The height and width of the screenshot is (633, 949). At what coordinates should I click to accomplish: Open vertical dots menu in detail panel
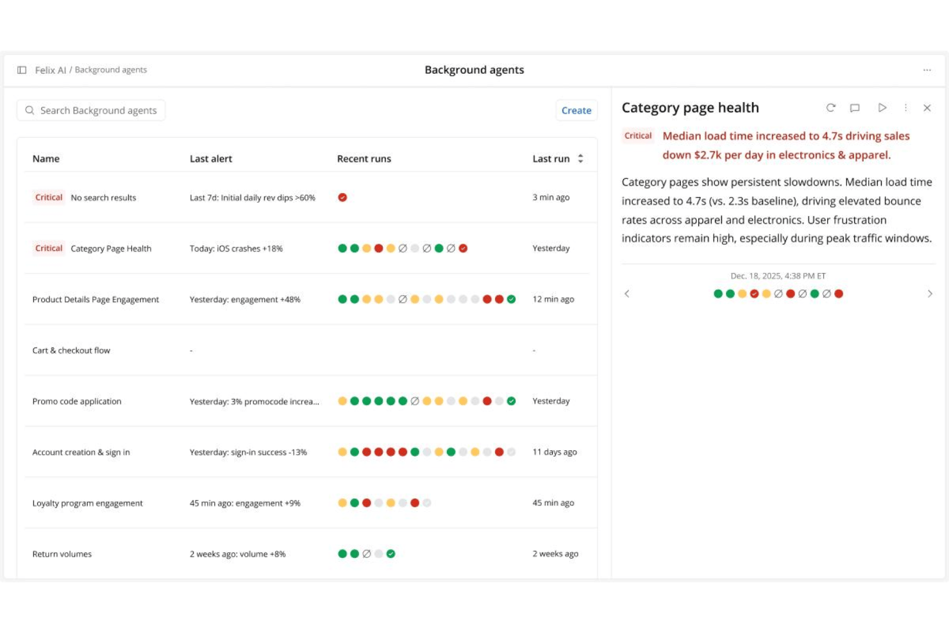905,108
